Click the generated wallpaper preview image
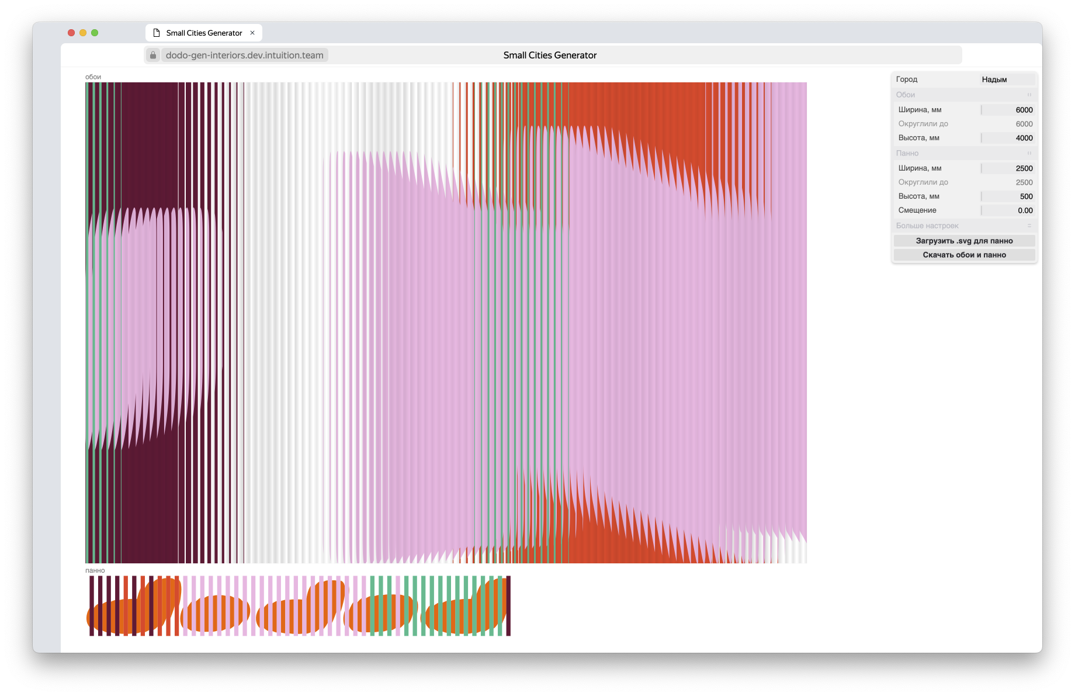 (x=446, y=323)
